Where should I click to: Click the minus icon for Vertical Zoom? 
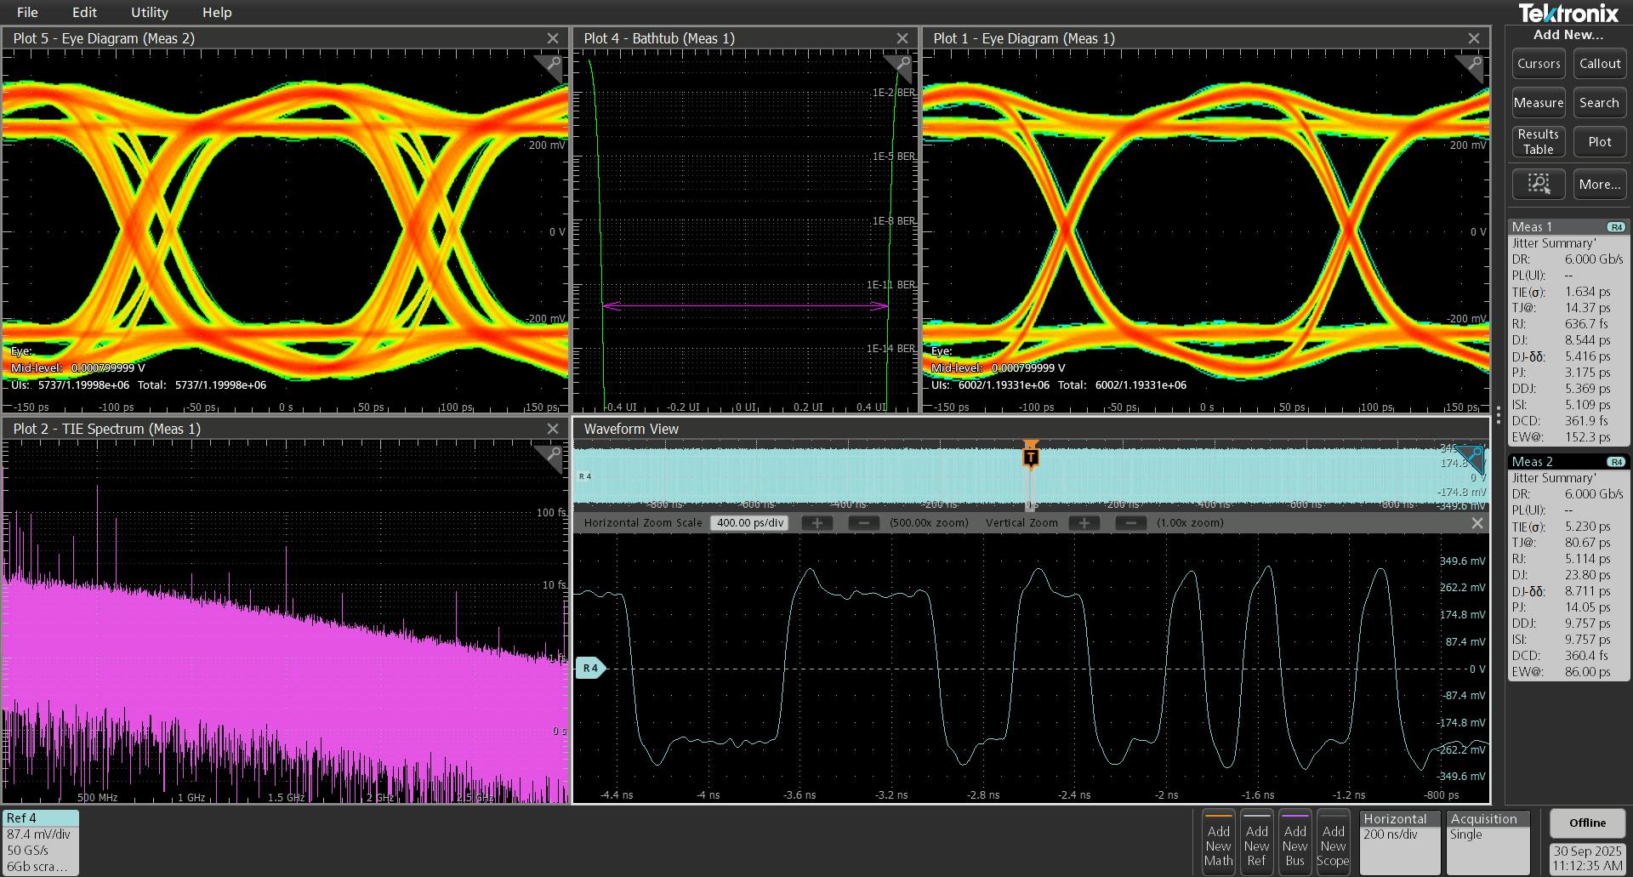pyautogui.click(x=1131, y=522)
